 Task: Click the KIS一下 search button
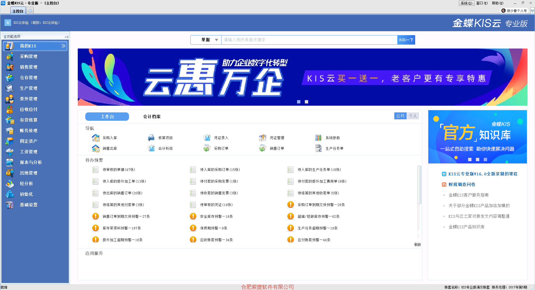point(406,40)
